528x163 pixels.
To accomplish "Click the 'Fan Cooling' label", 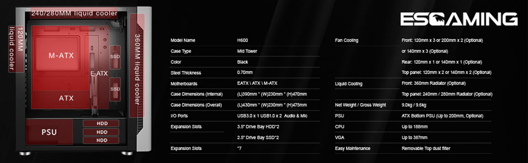I will click(346, 41).
